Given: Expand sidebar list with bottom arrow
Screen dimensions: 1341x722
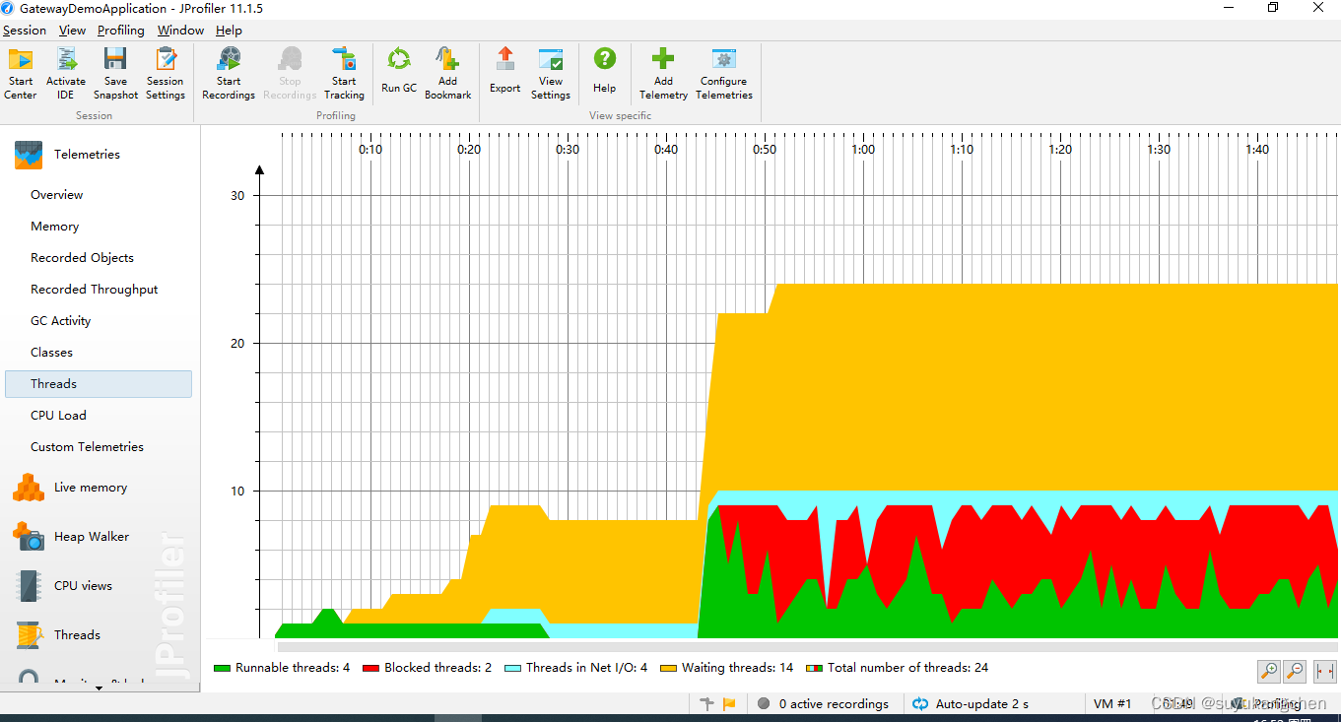Looking at the screenshot, I should click(x=99, y=688).
